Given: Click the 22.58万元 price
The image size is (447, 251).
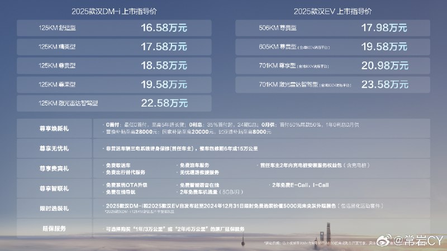Looking at the screenshot, I should click(164, 103).
